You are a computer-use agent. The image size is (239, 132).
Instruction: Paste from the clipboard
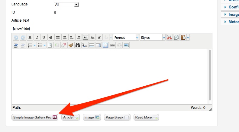click(x=183, y=38)
